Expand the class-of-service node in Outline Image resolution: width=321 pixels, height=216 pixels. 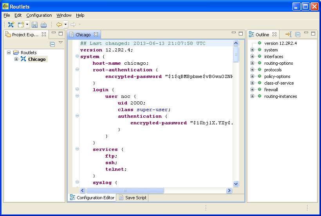252,83
